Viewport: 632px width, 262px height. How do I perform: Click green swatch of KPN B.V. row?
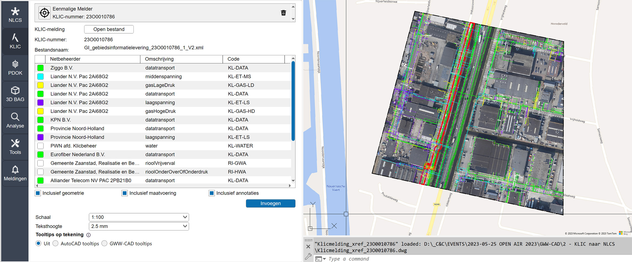click(40, 120)
